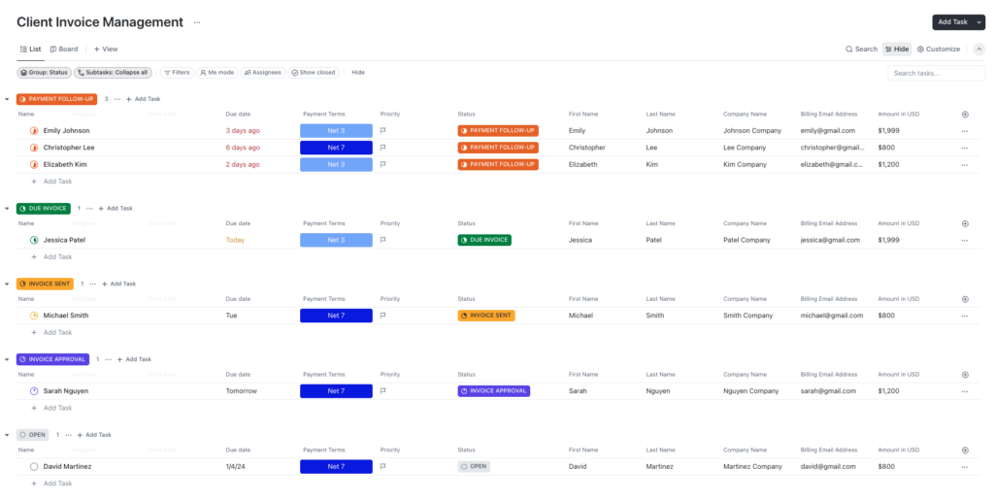The width and height of the screenshot is (994, 502).
Task: Open the title ellipsis menu
Action: 197,22
